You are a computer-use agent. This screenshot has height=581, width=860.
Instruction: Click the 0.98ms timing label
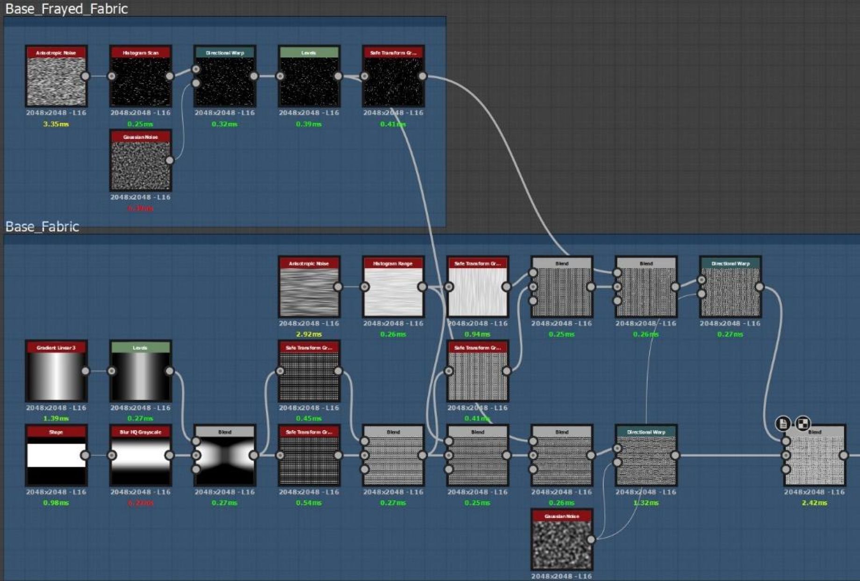[x=56, y=503]
